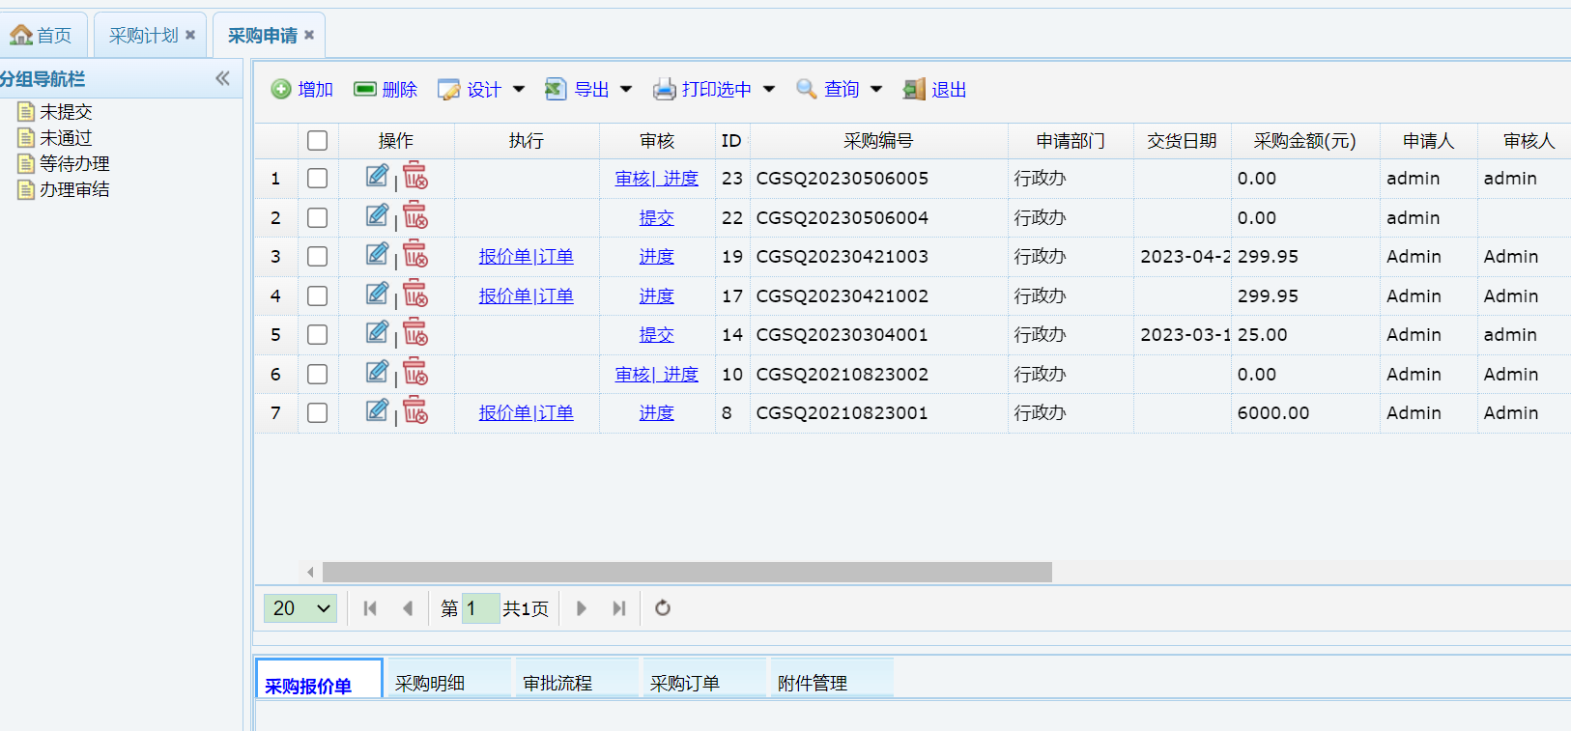This screenshot has width=1571, height=731.
Task: Close the 采购计划 tab
Action: coord(190,36)
